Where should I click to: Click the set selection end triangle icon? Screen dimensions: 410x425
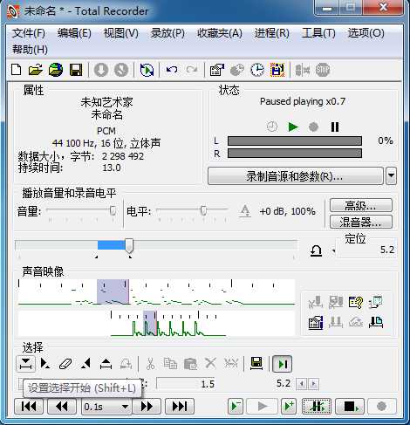(x=85, y=364)
